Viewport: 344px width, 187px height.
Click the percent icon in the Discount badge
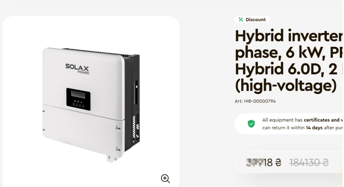point(241,19)
